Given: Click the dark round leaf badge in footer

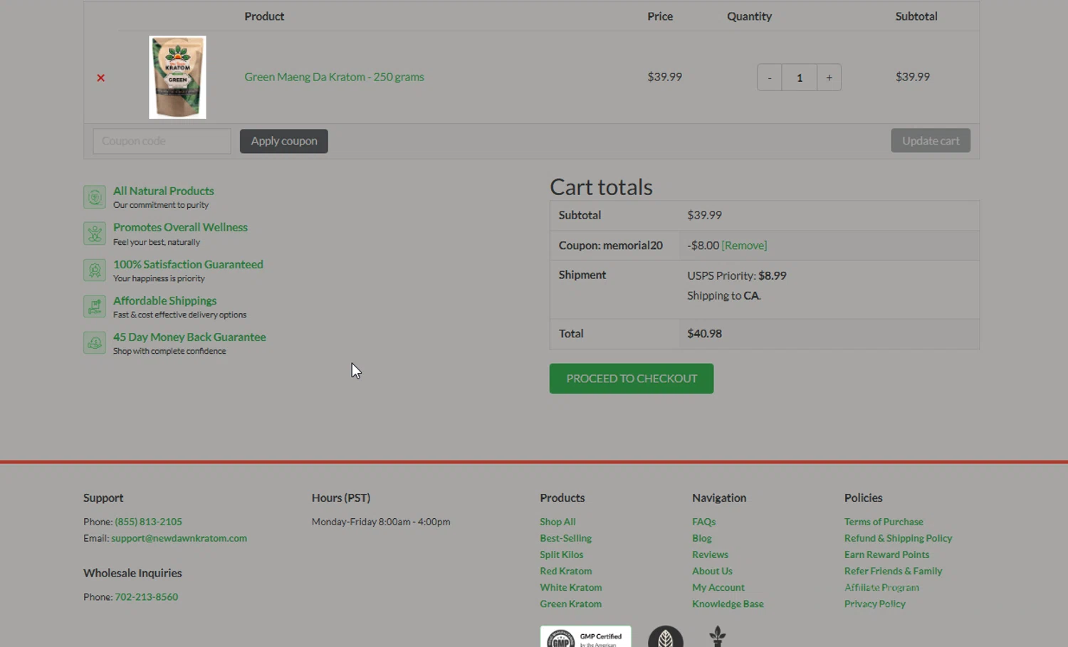Looking at the screenshot, I should (x=666, y=637).
